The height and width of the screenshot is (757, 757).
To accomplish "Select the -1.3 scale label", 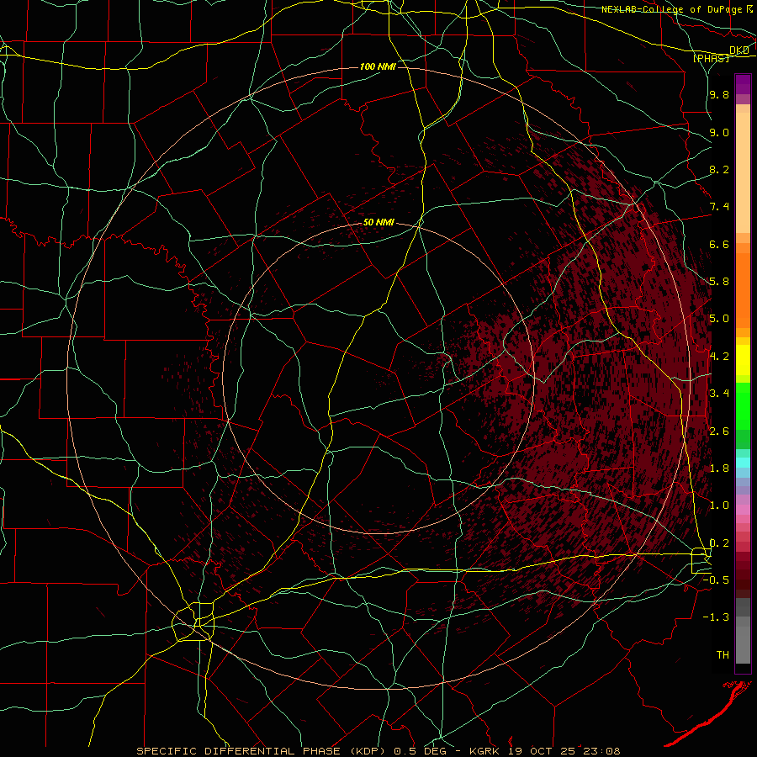I will click(716, 617).
